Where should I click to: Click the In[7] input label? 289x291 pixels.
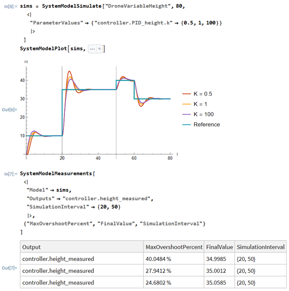11,174
